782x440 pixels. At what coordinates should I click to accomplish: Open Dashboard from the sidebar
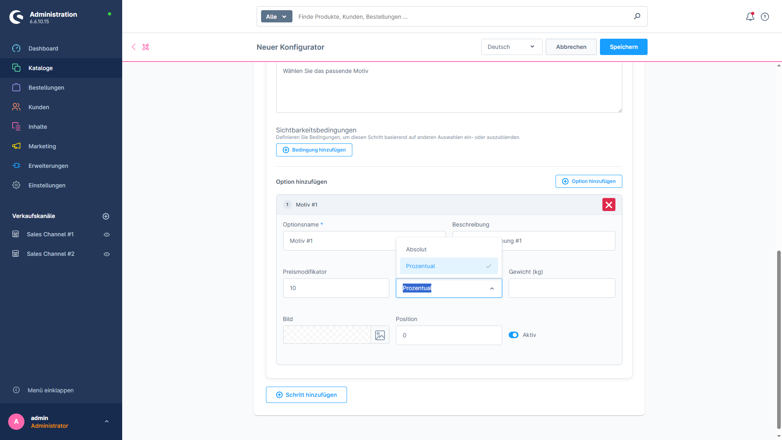pyautogui.click(x=61, y=48)
